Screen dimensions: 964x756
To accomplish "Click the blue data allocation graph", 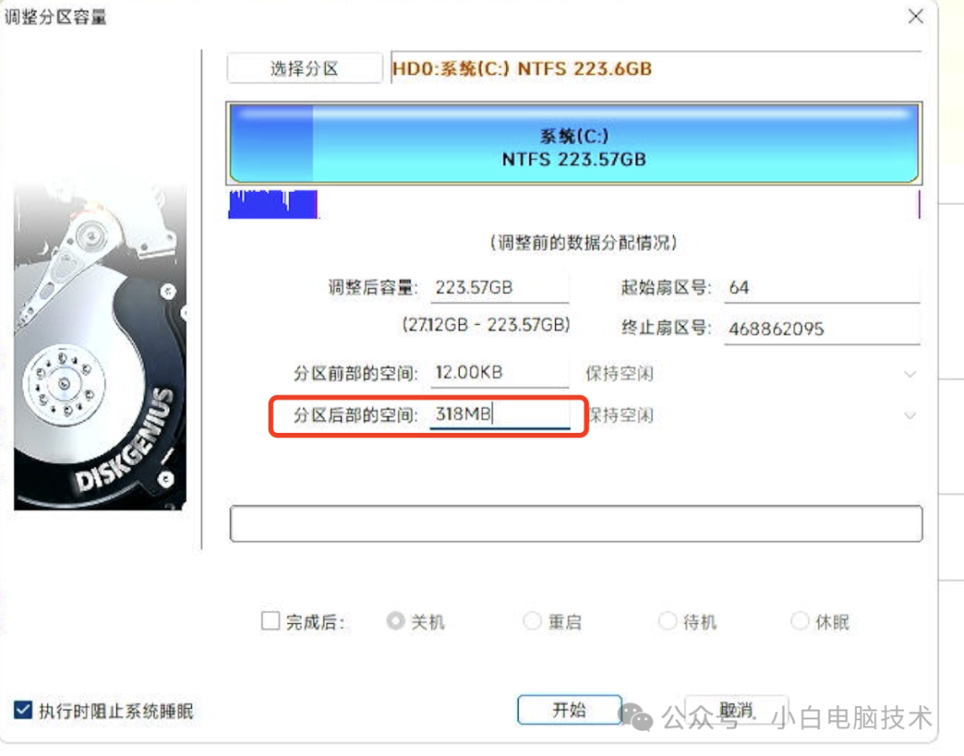I will coord(273,204).
